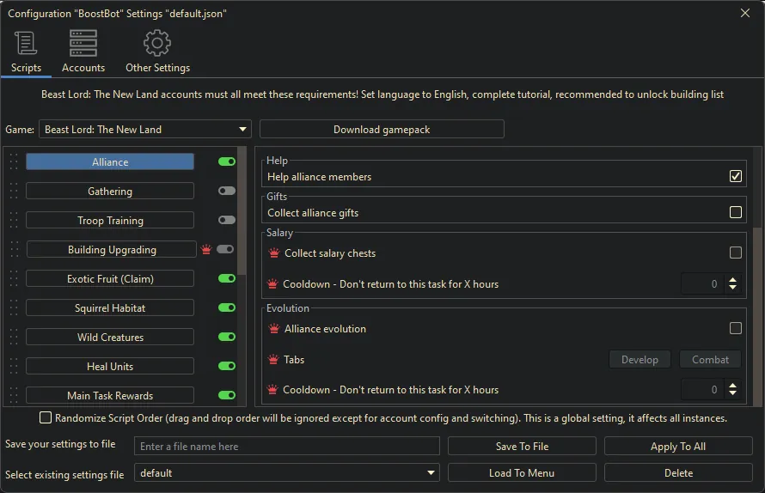The height and width of the screenshot is (493, 765).
Task: Toggle the Alliance script switch
Action: [227, 161]
